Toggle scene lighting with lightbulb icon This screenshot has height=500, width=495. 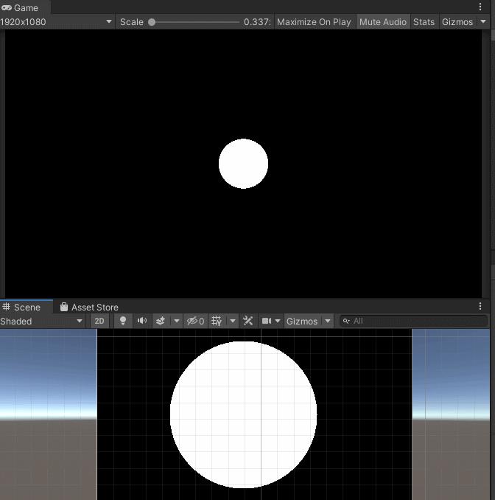pyautogui.click(x=122, y=321)
